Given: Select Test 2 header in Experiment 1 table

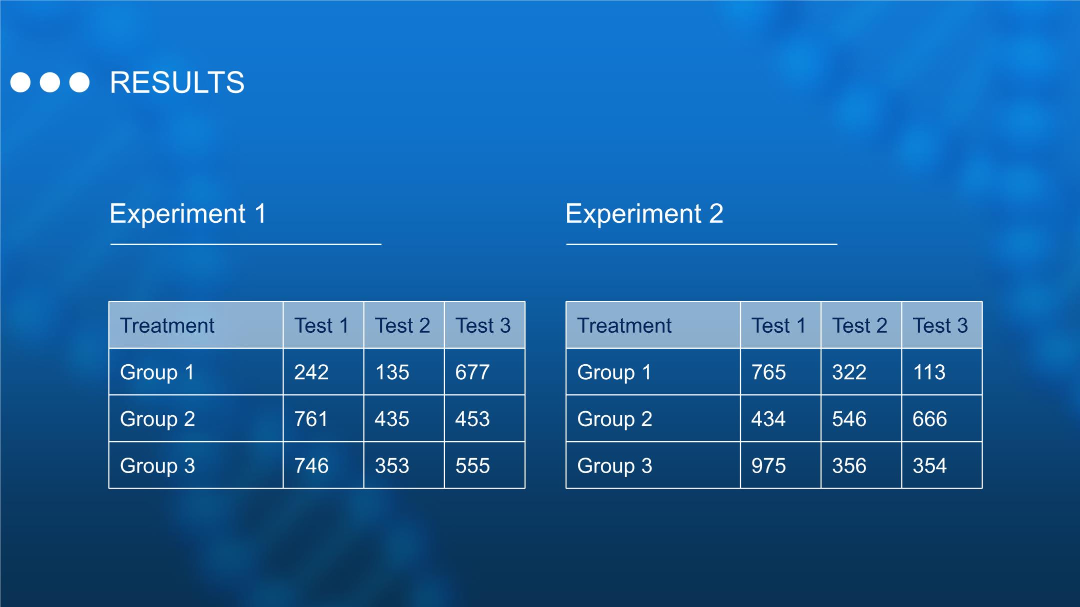Looking at the screenshot, I should 402,326.
